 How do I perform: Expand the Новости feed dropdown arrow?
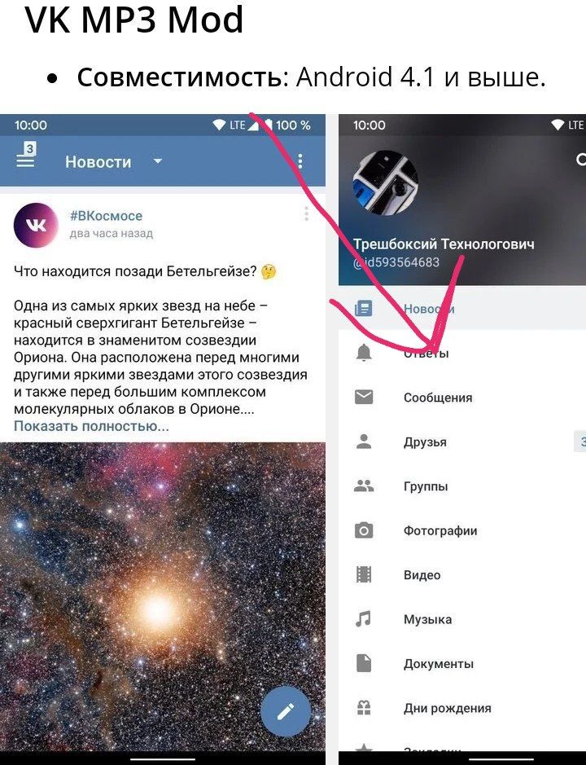pos(157,160)
